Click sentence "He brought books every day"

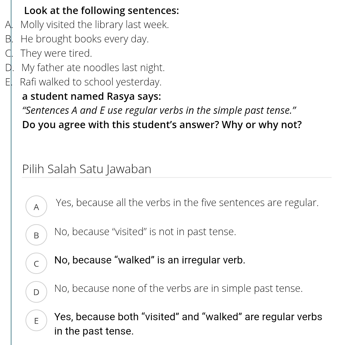(x=85, y=39)
